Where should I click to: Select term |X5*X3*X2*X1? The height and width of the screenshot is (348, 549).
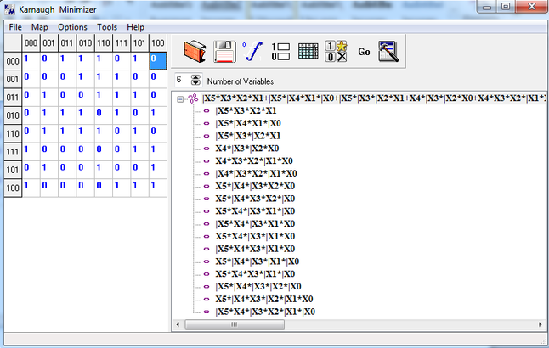(x=246, y=111)
